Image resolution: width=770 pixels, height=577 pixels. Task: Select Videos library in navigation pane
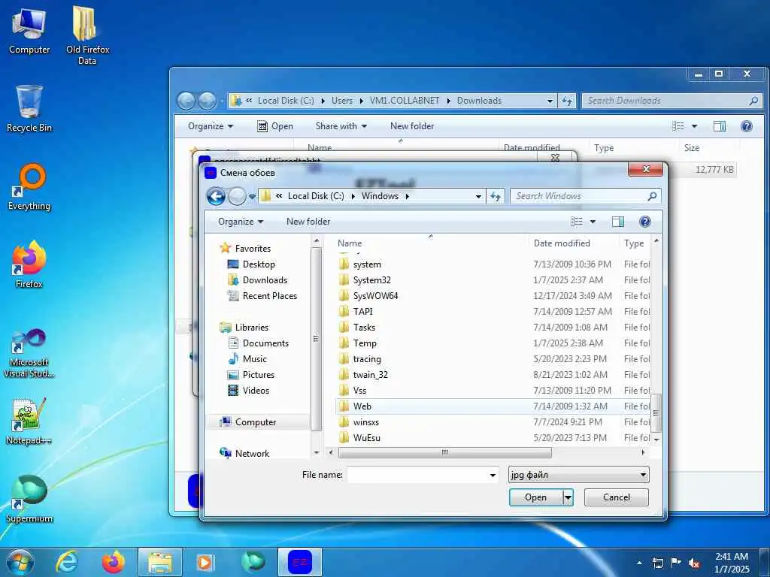248,390
